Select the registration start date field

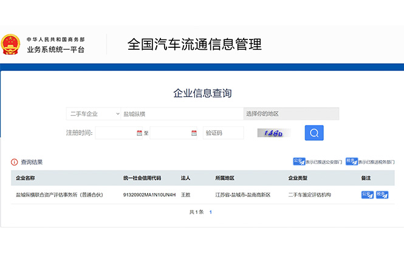115,133
